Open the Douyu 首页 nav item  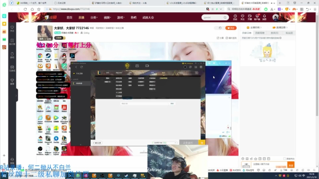70,17
